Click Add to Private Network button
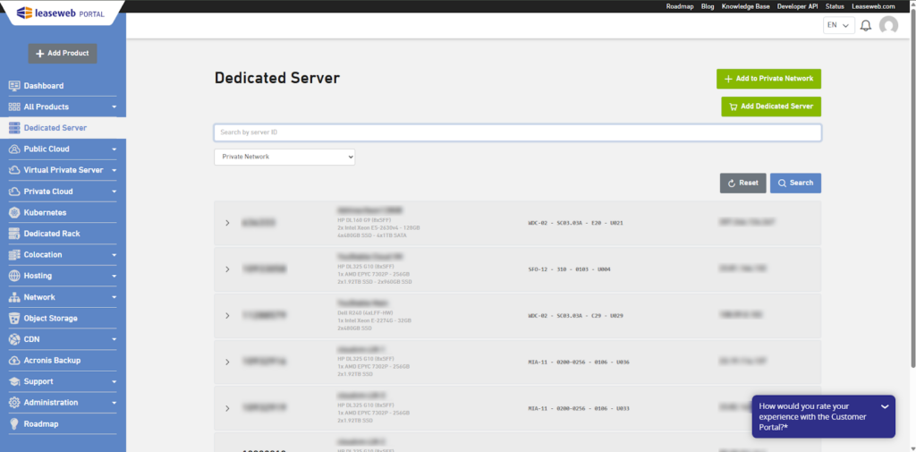The image size is (916, 452). (x=768, y=79)
